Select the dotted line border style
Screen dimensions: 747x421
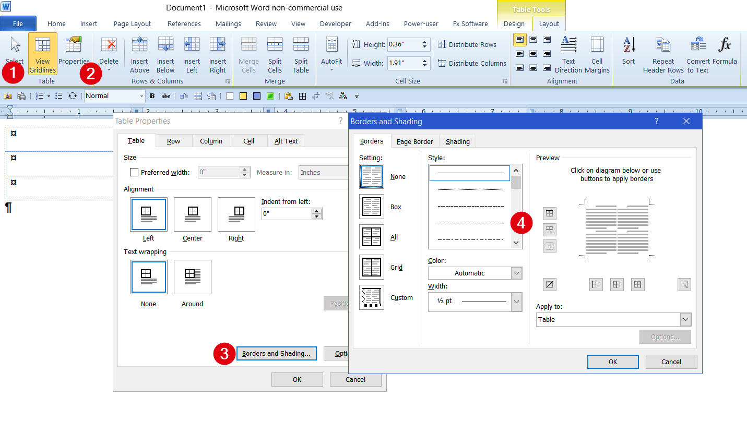[470, 189]
